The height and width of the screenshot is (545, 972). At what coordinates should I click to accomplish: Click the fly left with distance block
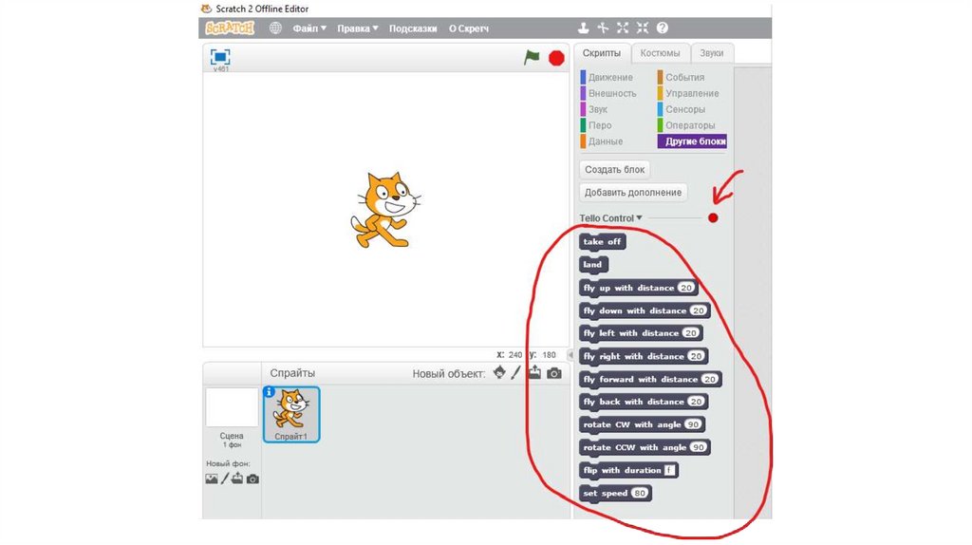pos(641,333)
